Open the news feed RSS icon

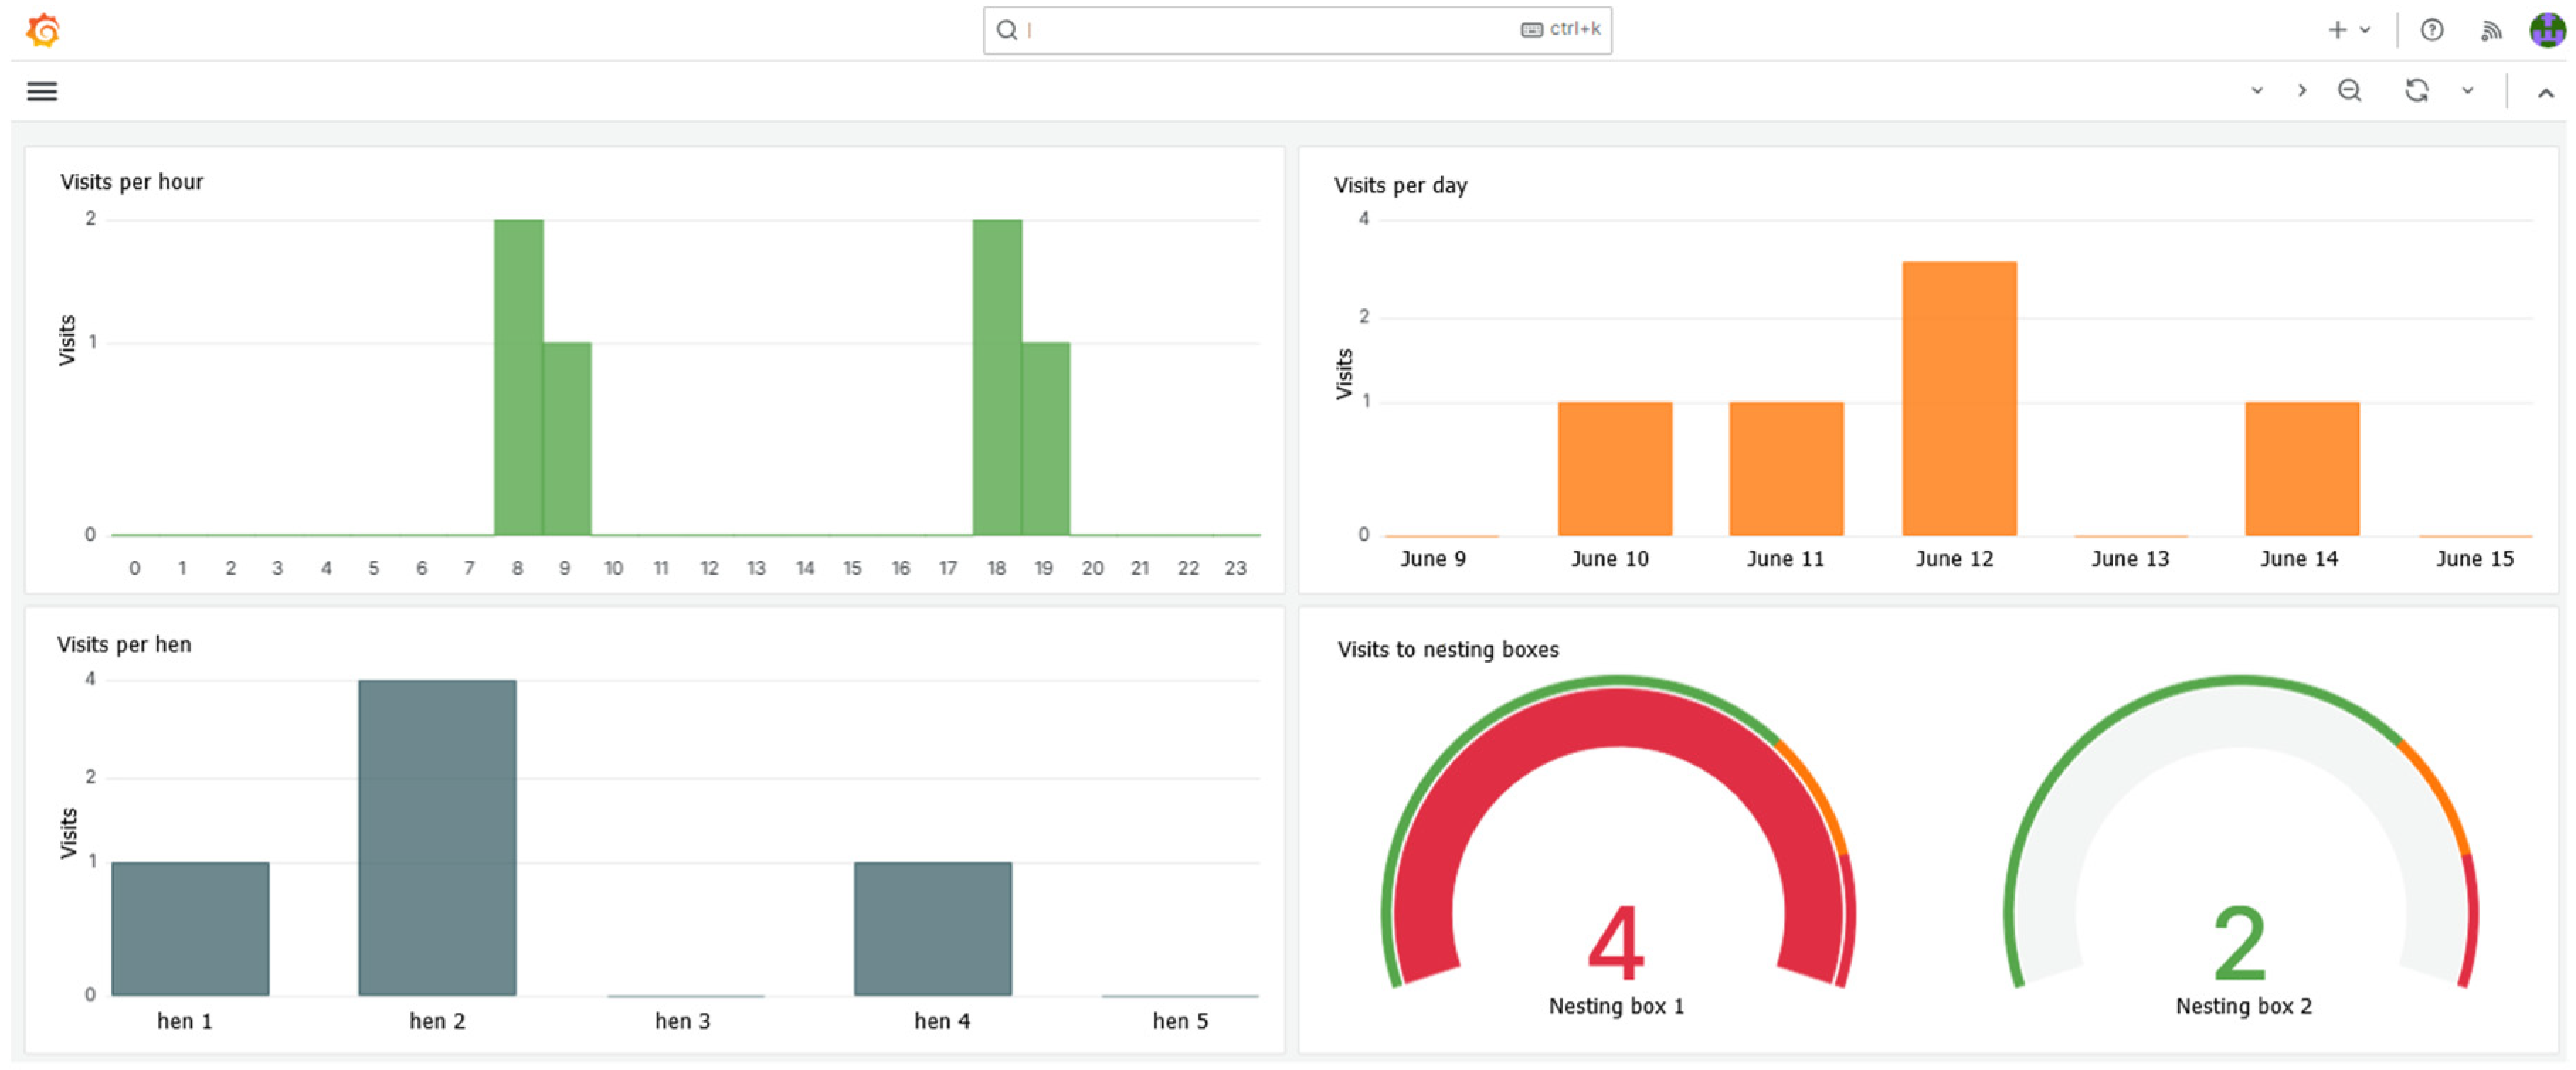[x=2490, y=31]
